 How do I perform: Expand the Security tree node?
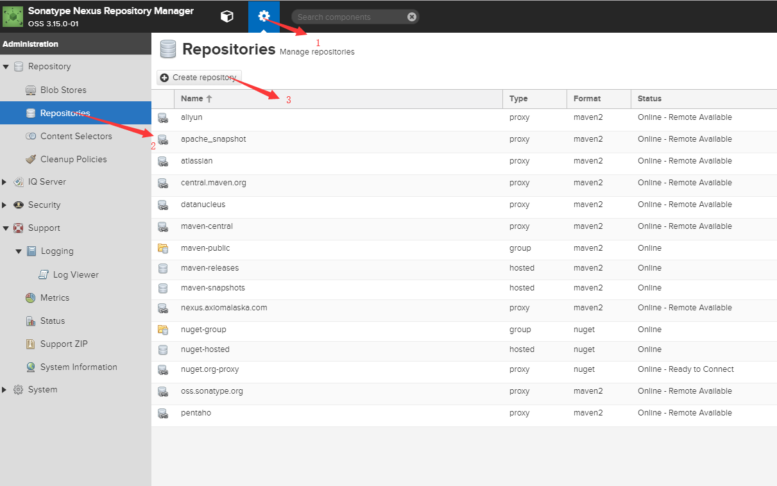click(4, 205)
